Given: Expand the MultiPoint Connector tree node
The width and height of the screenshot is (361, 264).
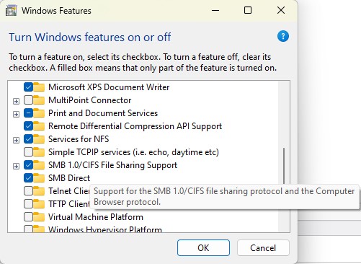Looking at the screenshot, I should [16, 101].
